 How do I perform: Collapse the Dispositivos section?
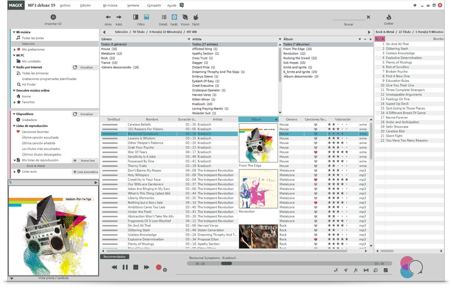pos(14,114)
